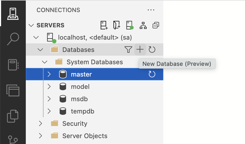Refresh the master database node
Image resolution: width=245 pixels, height=144 pixels.
pos(152,74)
